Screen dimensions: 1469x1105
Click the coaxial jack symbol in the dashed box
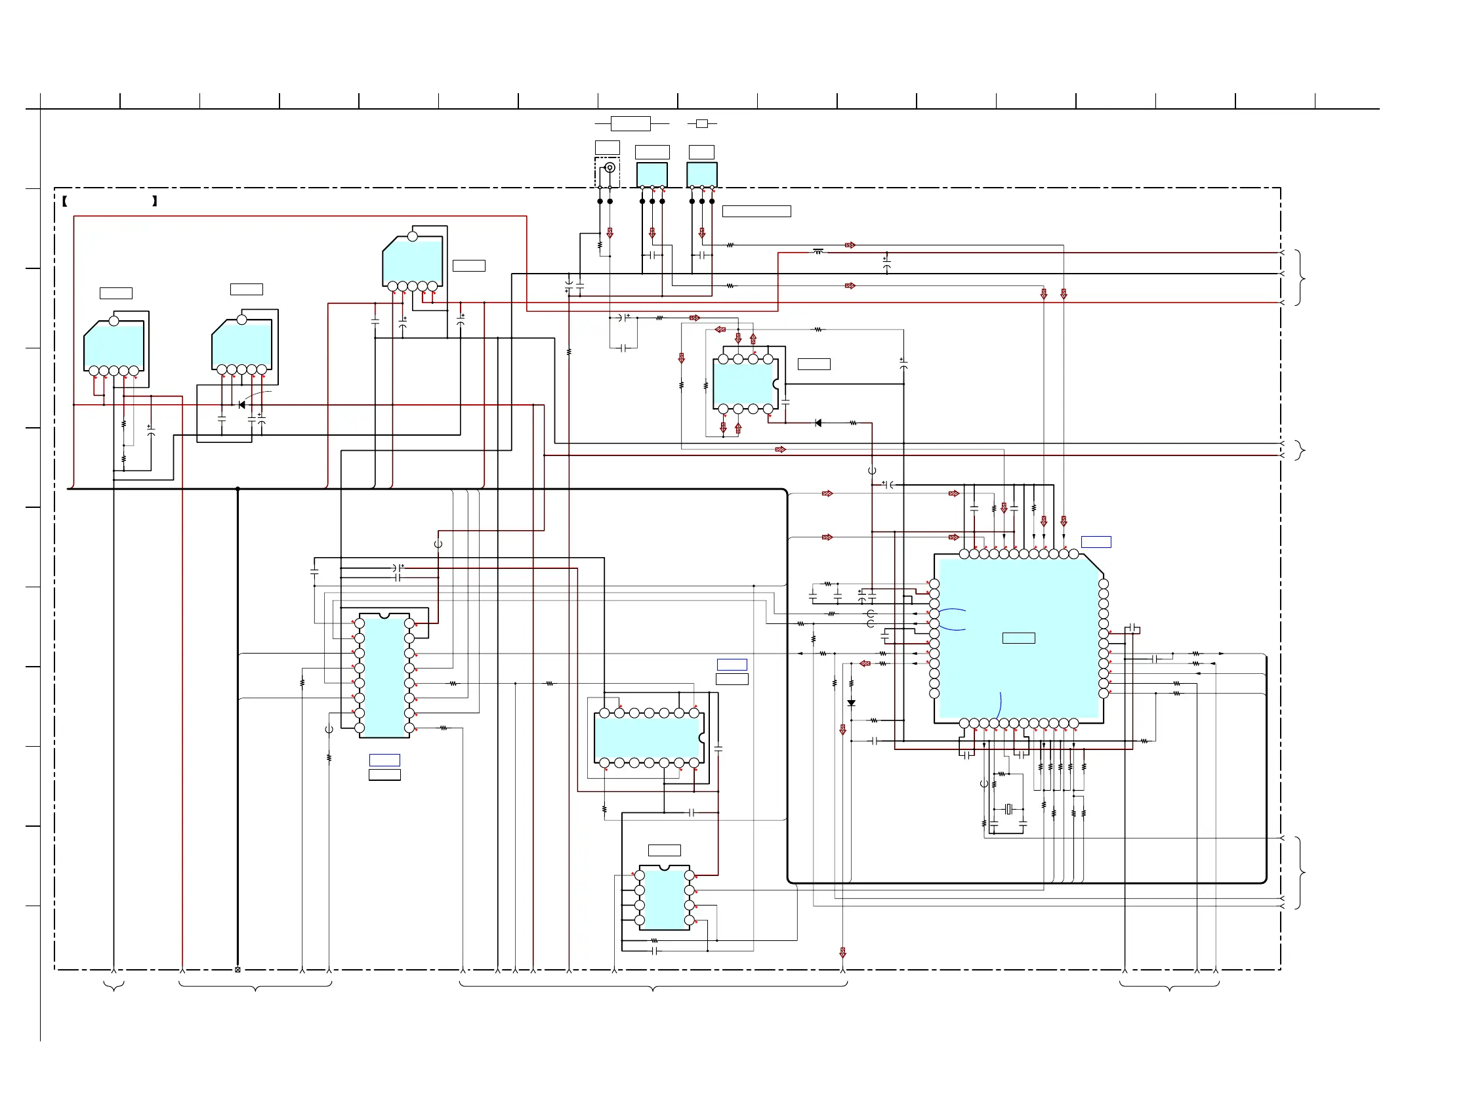coord(609,167)
